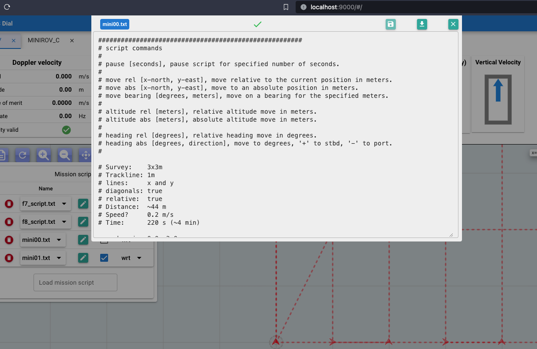
Task: Delete the f7_script.txt mission script
Action: point(9,204)
